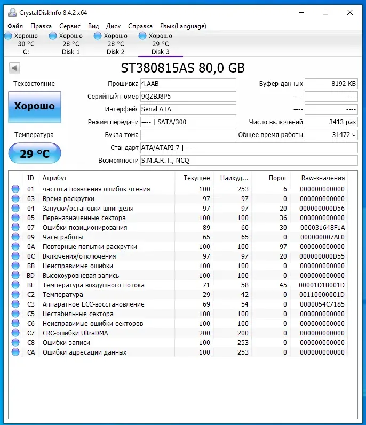The width and height of the screenshot is (366, 425).
Task: Click the Атрибут column header
Action: (107, 178)
